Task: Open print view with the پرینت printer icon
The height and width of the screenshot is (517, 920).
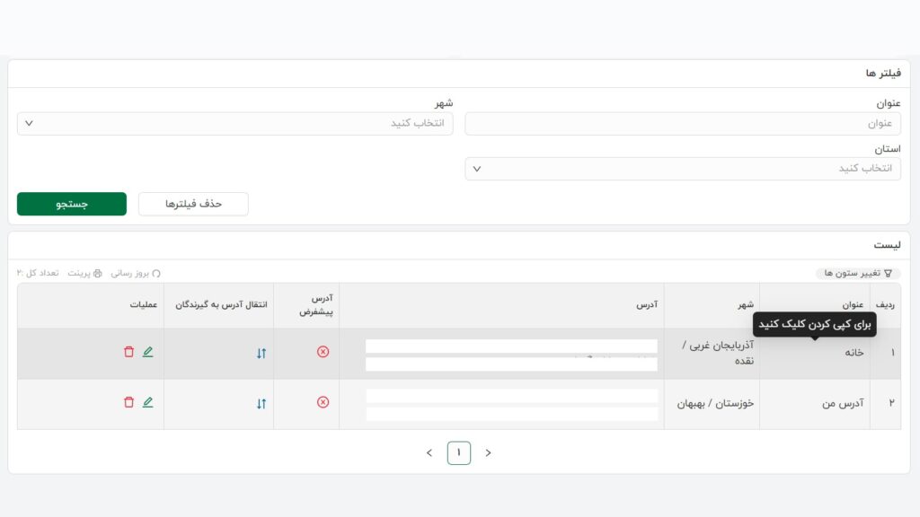Action: [97, 272]
